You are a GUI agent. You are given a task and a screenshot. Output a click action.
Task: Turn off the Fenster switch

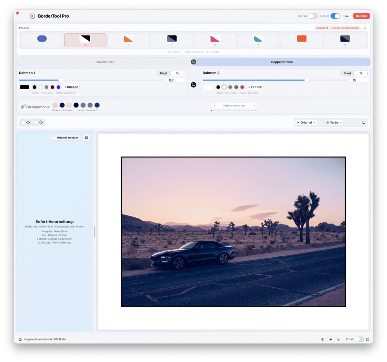[335, 16]
